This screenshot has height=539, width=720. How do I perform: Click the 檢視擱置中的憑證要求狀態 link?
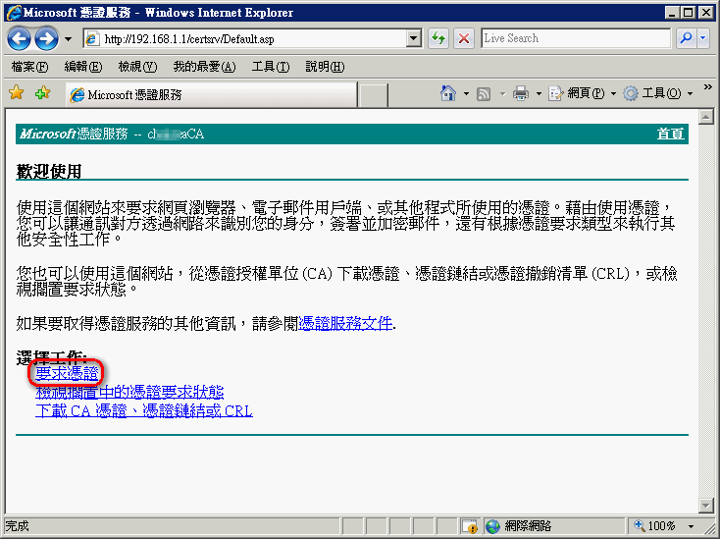(x=129, y=392)
